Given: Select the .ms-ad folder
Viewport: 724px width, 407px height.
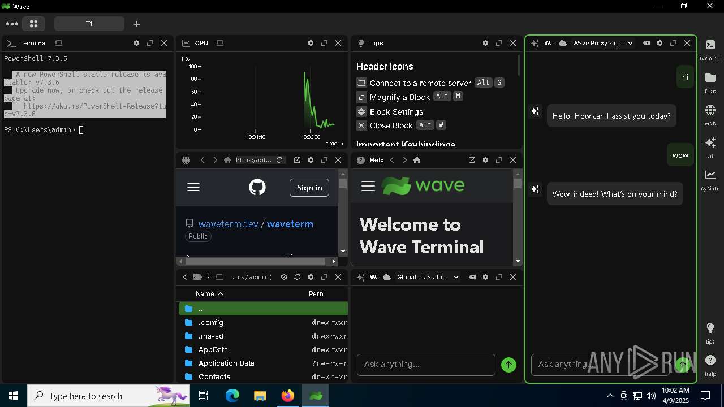Looking at the screenshot, I should tap(263, 336).
